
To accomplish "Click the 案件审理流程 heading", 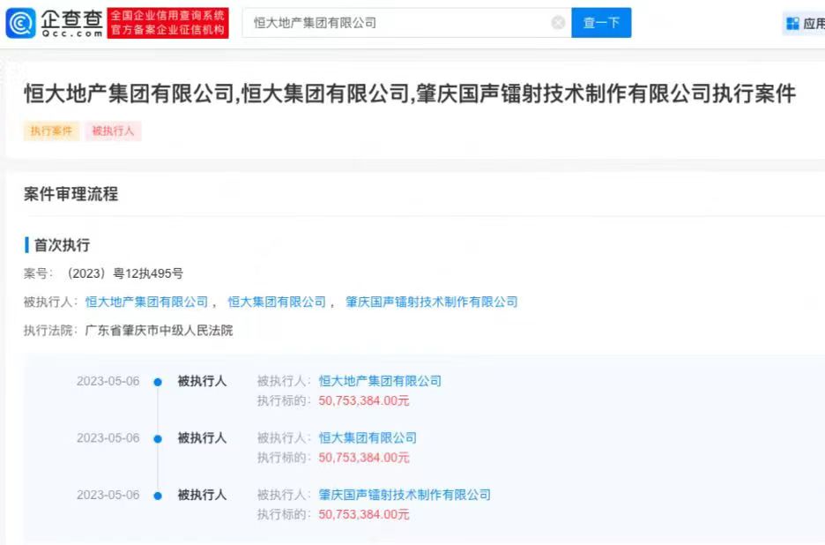I will [71, 194].
